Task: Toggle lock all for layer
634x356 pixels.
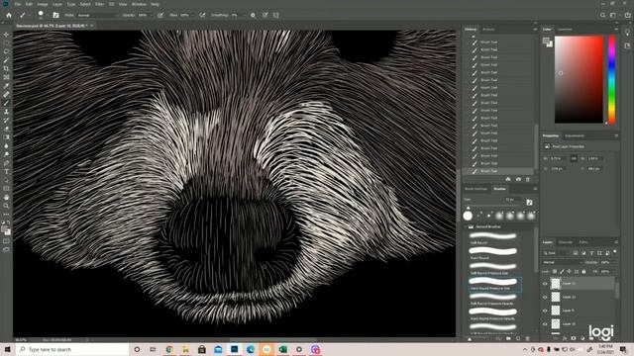Action: tap(583, 272)
